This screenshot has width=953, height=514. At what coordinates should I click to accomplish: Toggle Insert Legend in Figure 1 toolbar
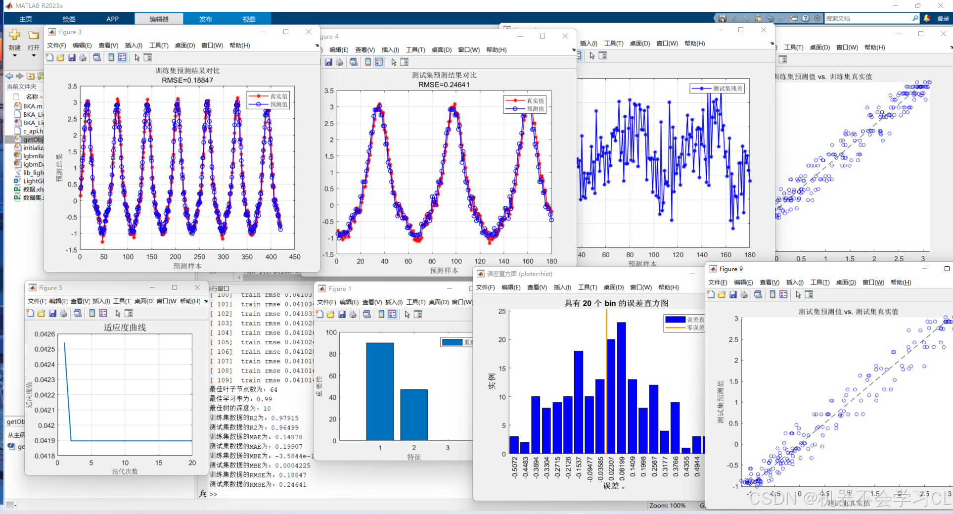[392, 315]
